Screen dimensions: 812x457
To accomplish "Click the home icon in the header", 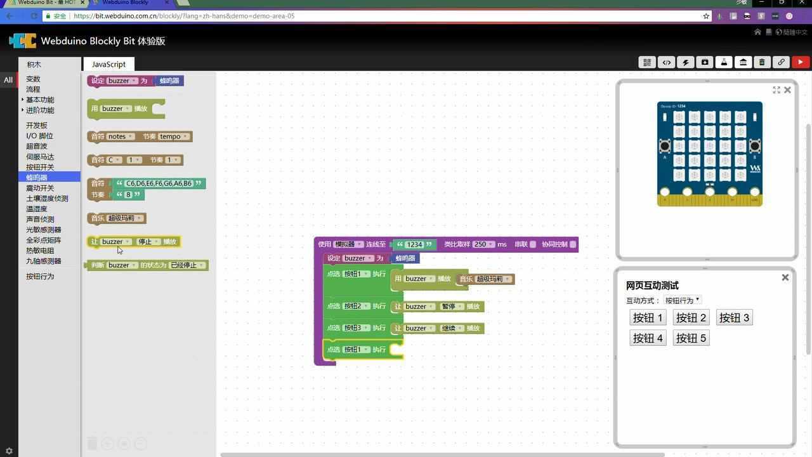I will pos(757,32).
